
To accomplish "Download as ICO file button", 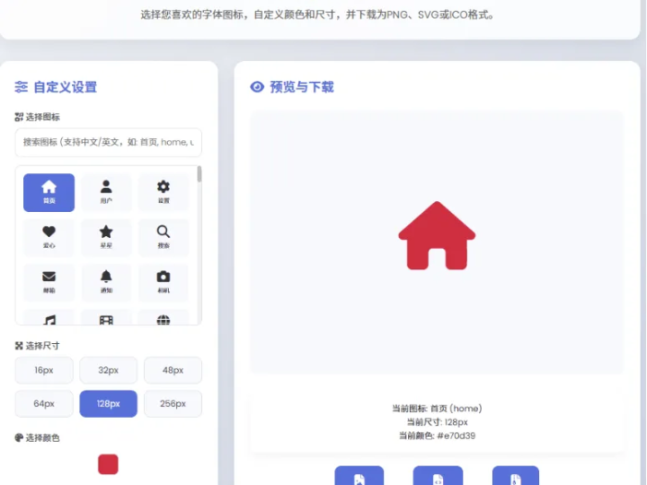I will coord(515,476).
